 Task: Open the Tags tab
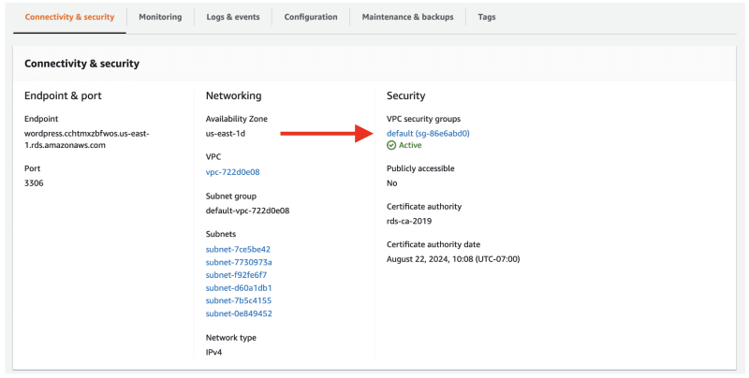(x=487, y=17)
